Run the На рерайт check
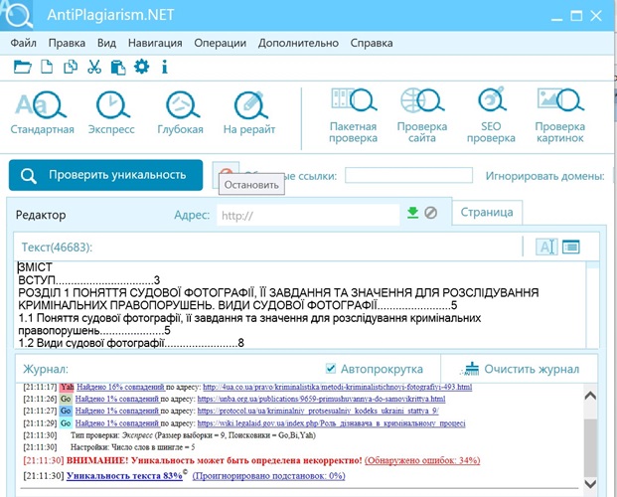 (x=249, y=113)
